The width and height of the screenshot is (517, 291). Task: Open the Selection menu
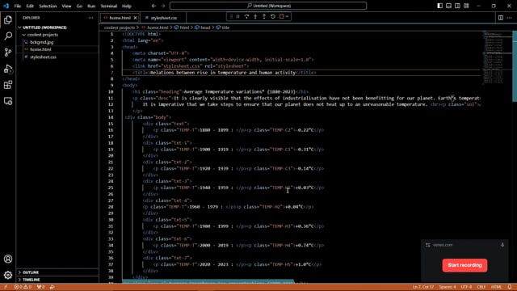coord(48,6)
